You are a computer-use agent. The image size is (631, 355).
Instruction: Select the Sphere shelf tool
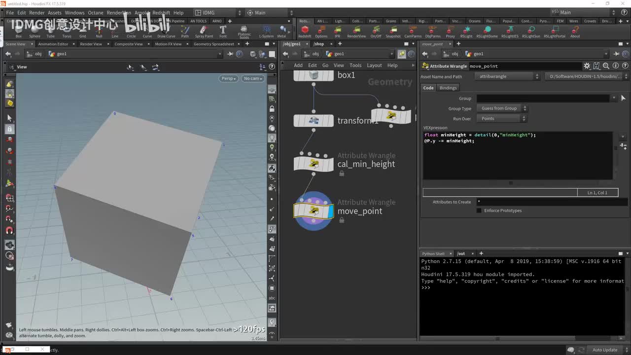[35, 33]
